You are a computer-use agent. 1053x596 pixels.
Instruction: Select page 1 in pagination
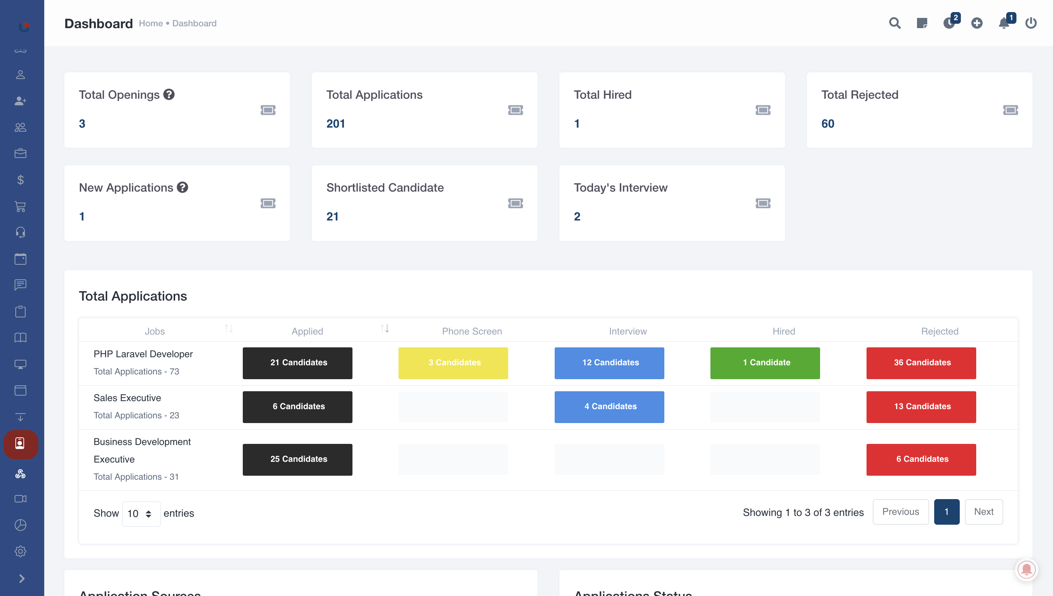(947, 511)
